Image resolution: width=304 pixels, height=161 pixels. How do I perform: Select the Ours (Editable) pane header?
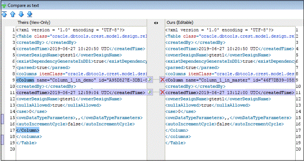click(180, 23)
